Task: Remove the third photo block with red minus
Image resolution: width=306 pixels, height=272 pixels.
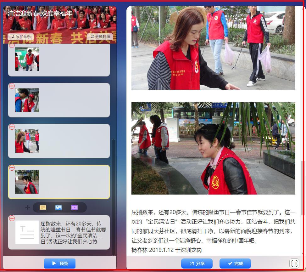Action: [x=12, y=127]
